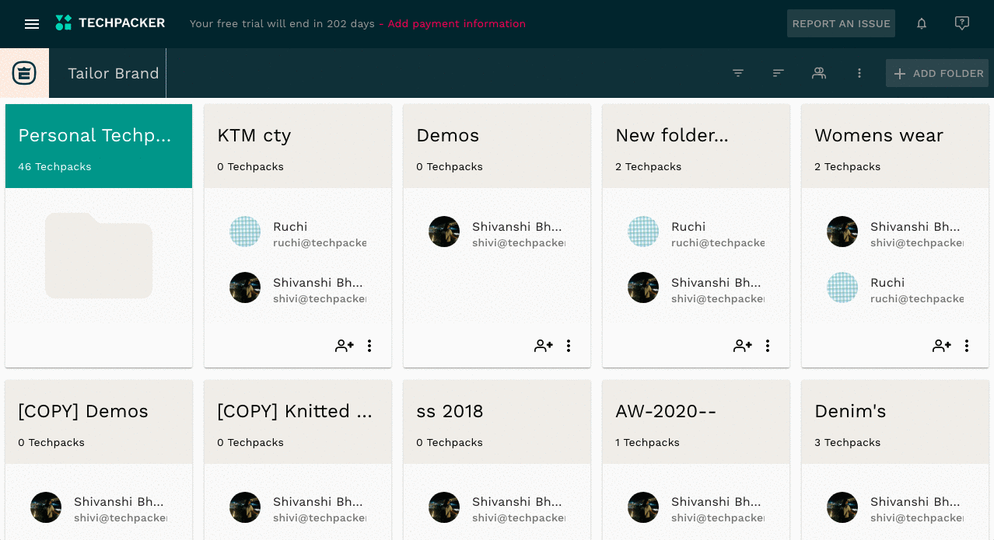Click '2 Techpacks' under Womens wear
This screenshot has width=994, height=540.
tap(848, 167)
